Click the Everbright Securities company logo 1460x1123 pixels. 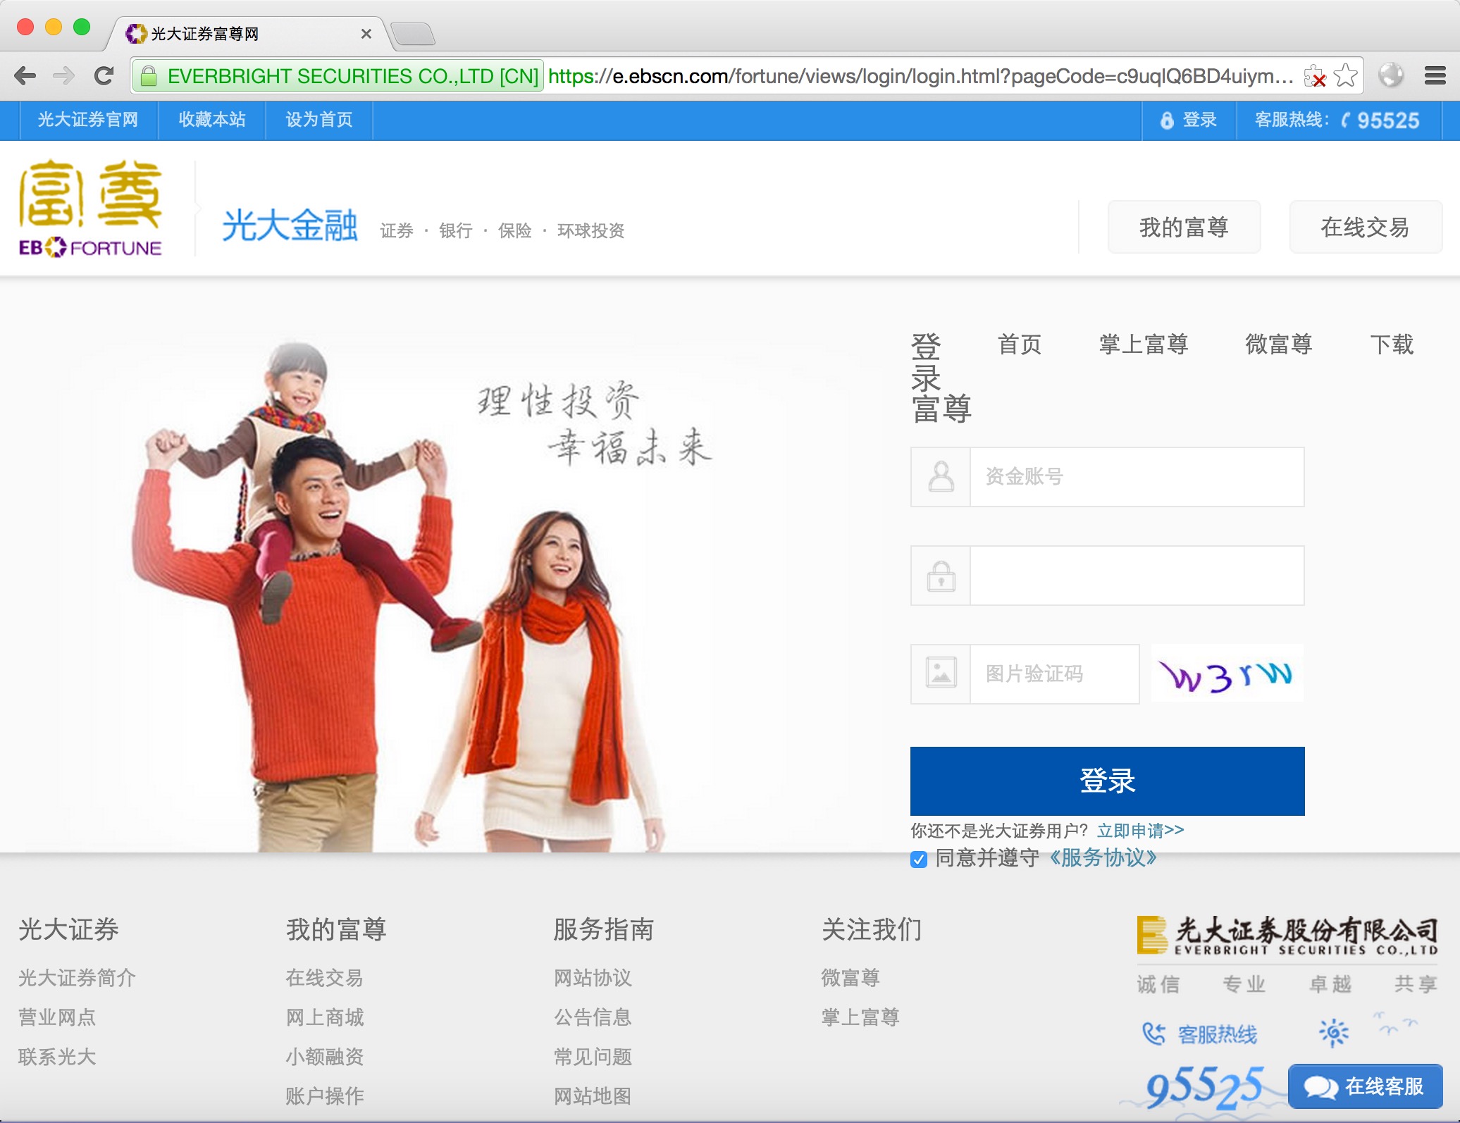pyautogui.click(x=1287, y=936)
